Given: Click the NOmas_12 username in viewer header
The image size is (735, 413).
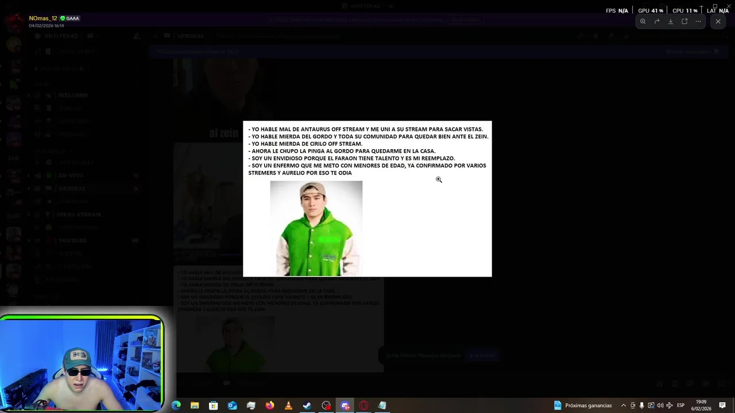Looking at the screenshot, I should [x=43, y=18].
